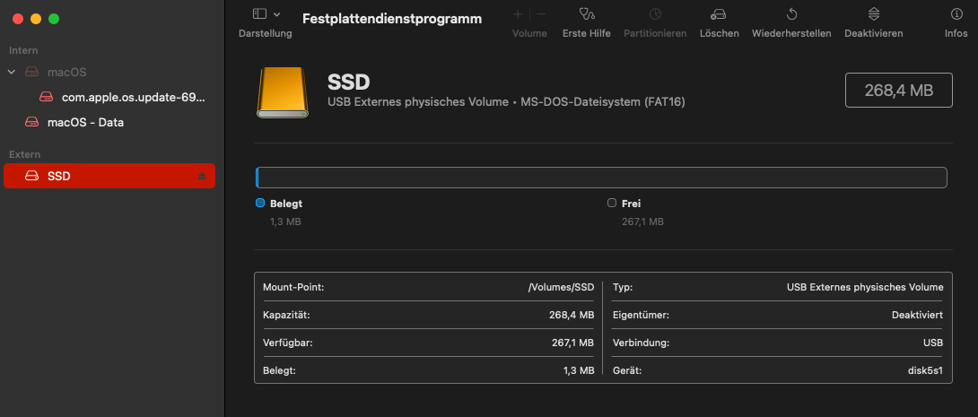Click the sidebar layout icon in toolbar
978x417 pixels.
tap(260, 13)
